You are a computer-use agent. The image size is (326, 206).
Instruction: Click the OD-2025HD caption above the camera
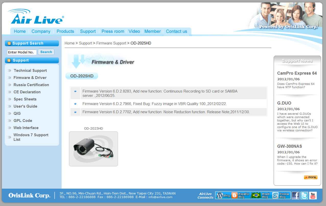pyautogui.click(x=94, y=129)
